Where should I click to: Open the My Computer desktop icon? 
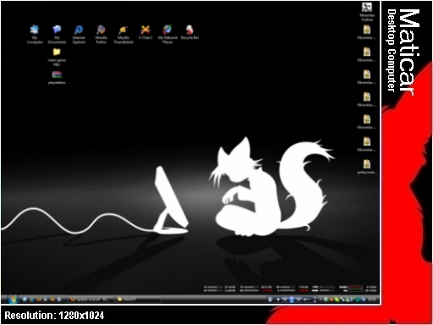35,34
